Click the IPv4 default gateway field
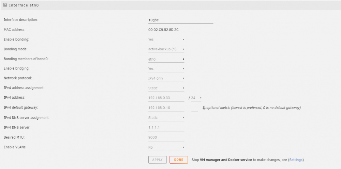 click(166, 108)
